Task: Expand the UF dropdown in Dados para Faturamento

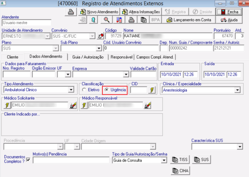Action: [68, 74]
